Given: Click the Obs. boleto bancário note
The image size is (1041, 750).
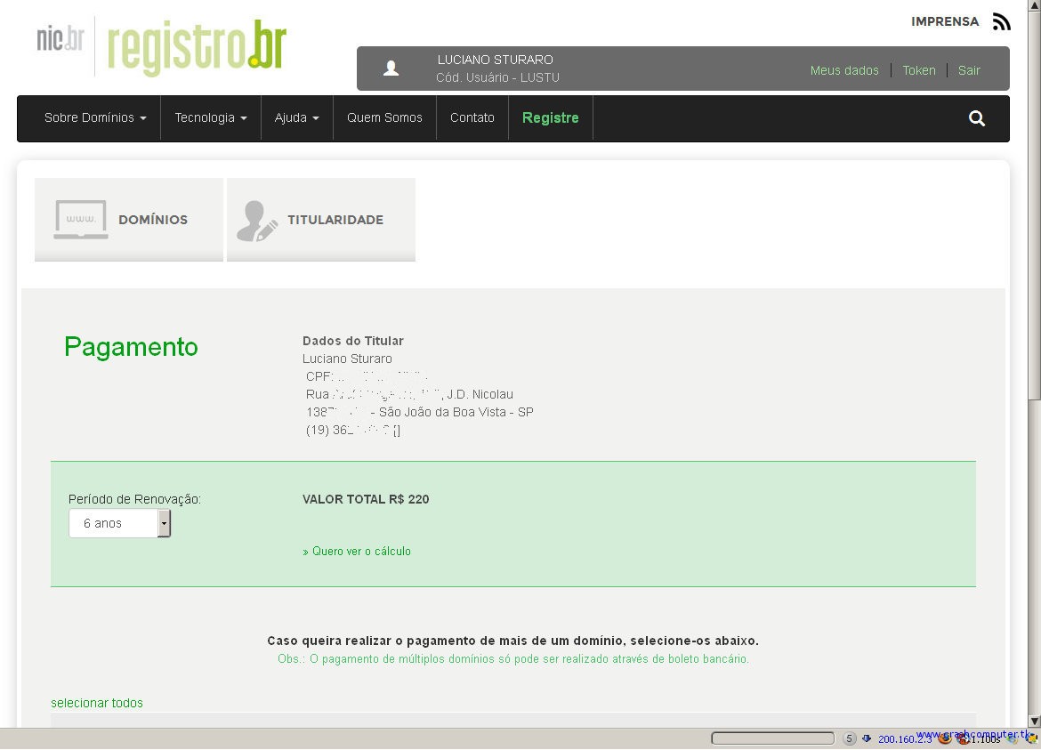Looking at the screenshot, I should pos(513,659).
